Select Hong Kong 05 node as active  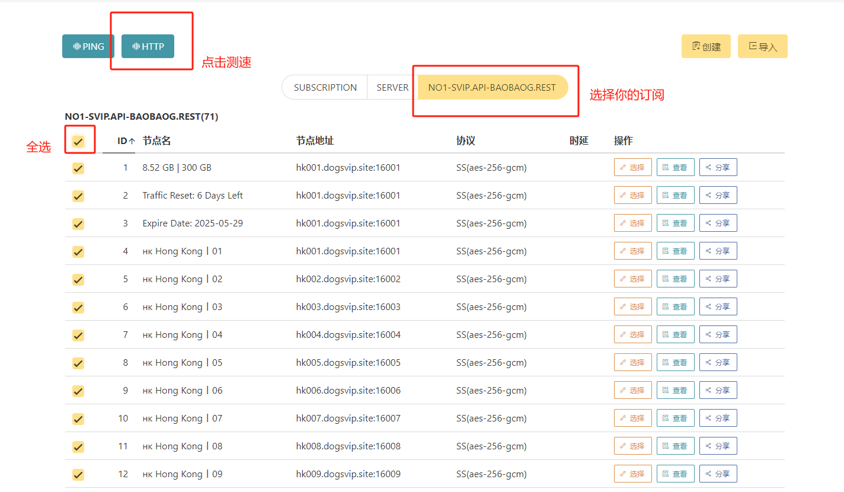632,363
